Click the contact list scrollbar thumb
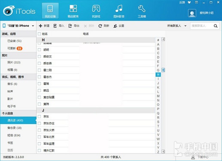This screenshot has height=161, width=222. tap(163, 70)
